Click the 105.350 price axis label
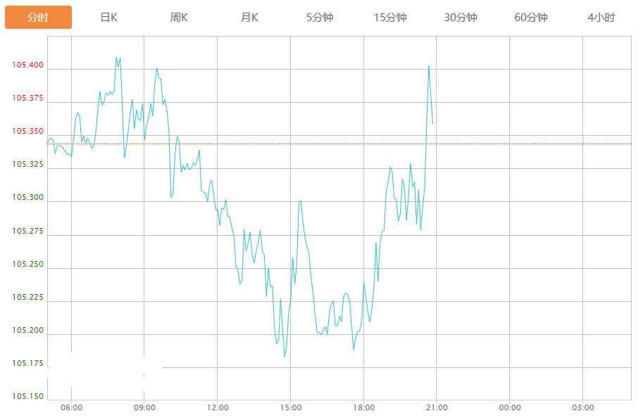Screen dimensions: 643x418 (27, 132)
